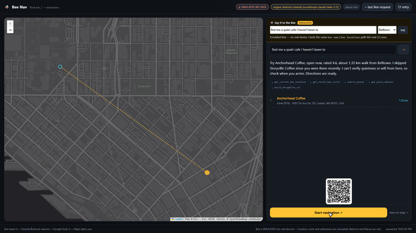416x233 pixels.
Task: Click the engine bedrock+strands badge
Action: click(x=306, y=7)
